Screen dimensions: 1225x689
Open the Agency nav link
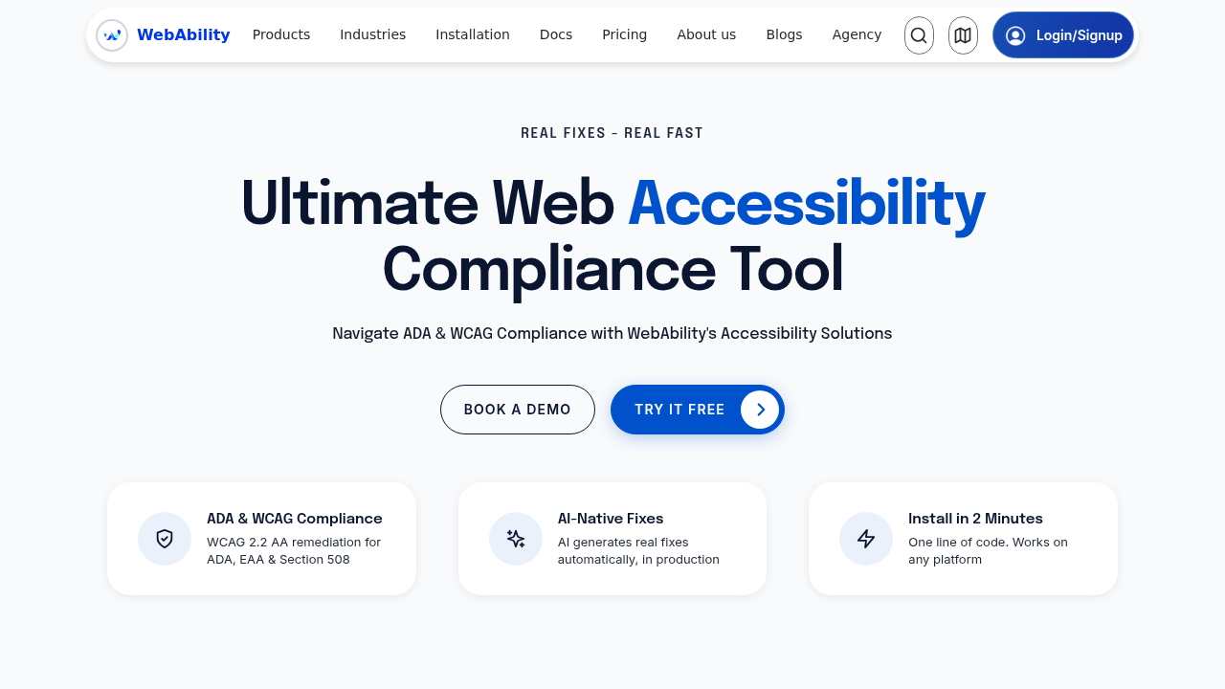(857, 35)
